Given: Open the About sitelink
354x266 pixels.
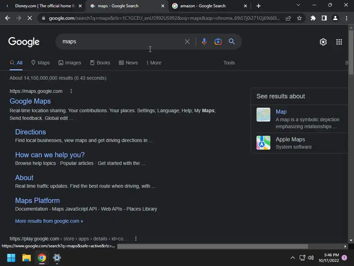Looking at the screenshot, I should (x=24, y=178).
